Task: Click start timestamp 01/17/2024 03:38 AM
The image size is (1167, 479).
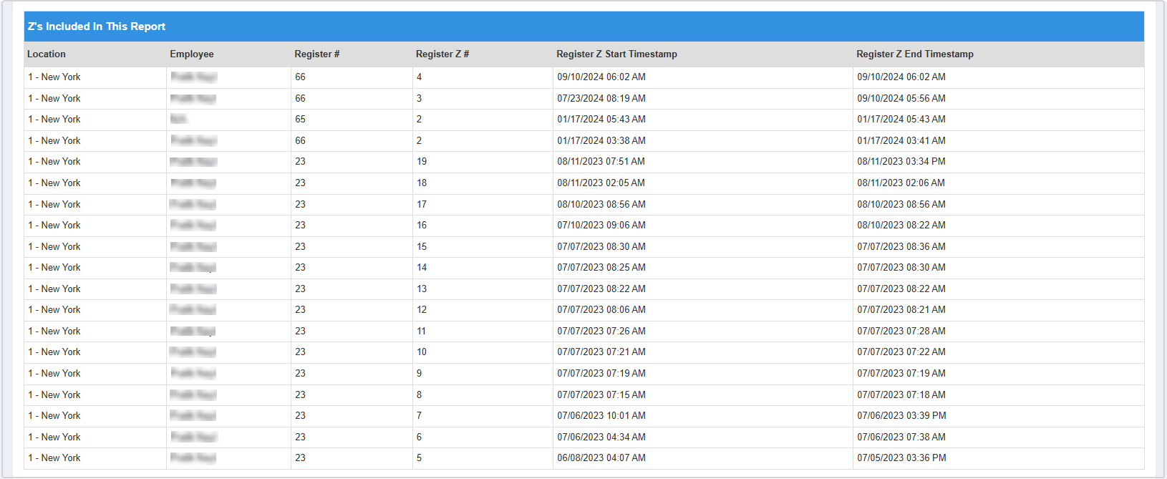Action: pyautogui.click(x=601, y=141)
